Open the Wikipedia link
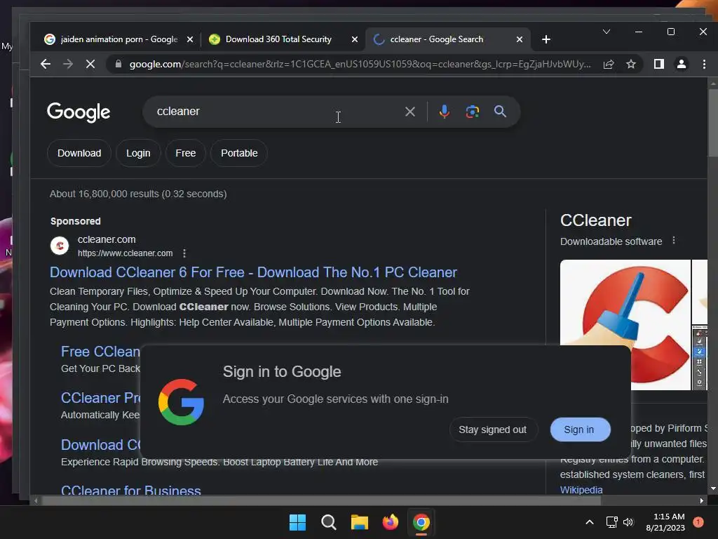The width and height of the screenshot is (718, 539). click(581, 489)
